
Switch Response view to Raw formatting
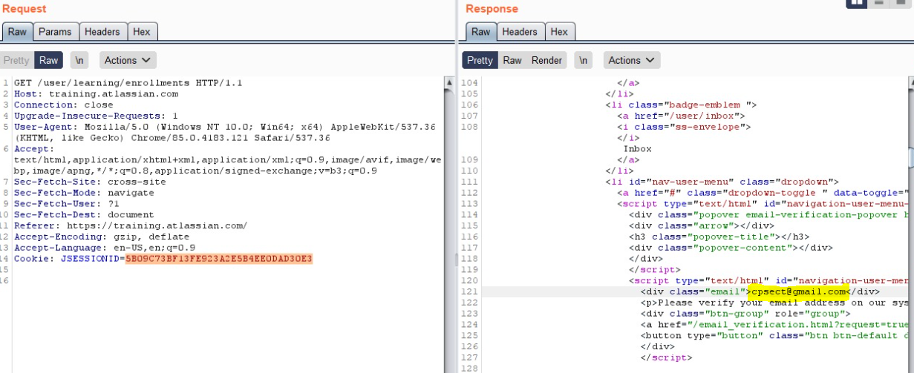512,60
